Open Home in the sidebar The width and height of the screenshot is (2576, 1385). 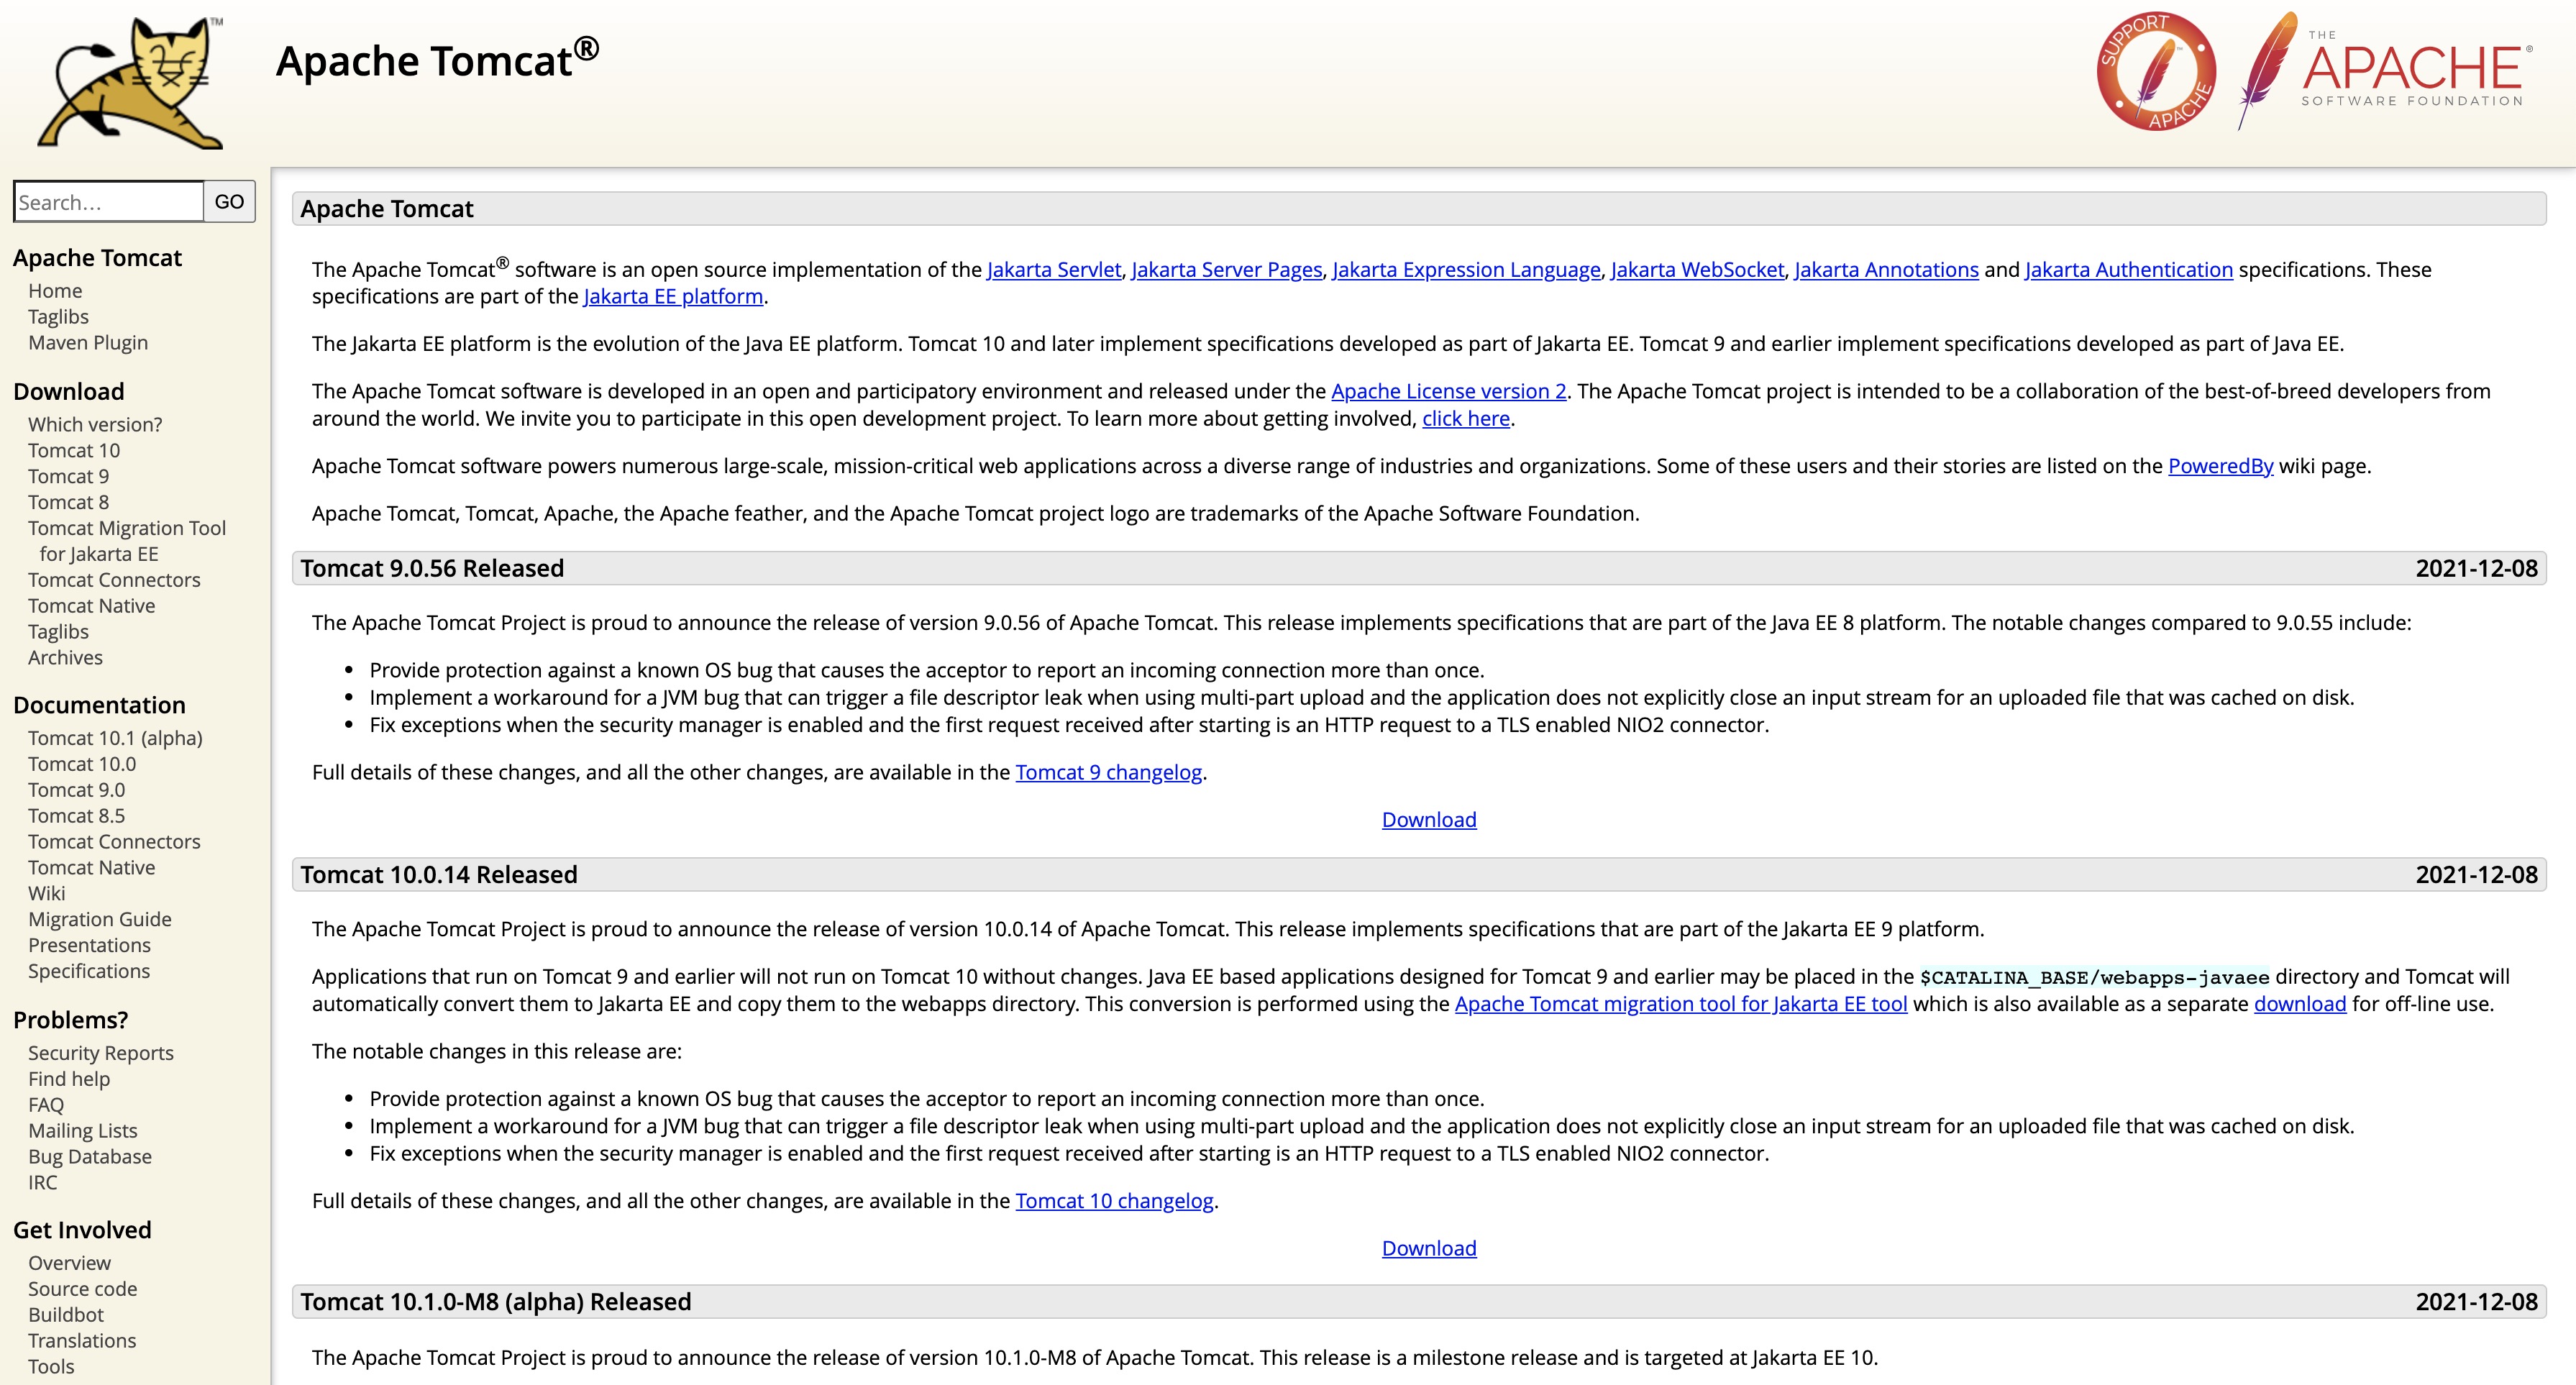55,290
